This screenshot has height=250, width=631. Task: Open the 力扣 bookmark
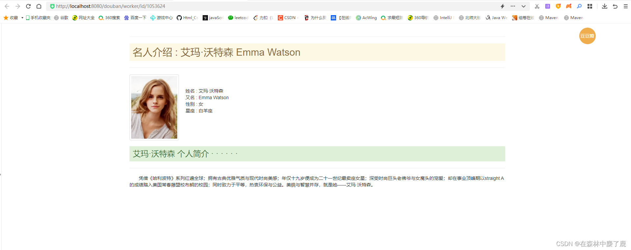(x=263, y=18)
